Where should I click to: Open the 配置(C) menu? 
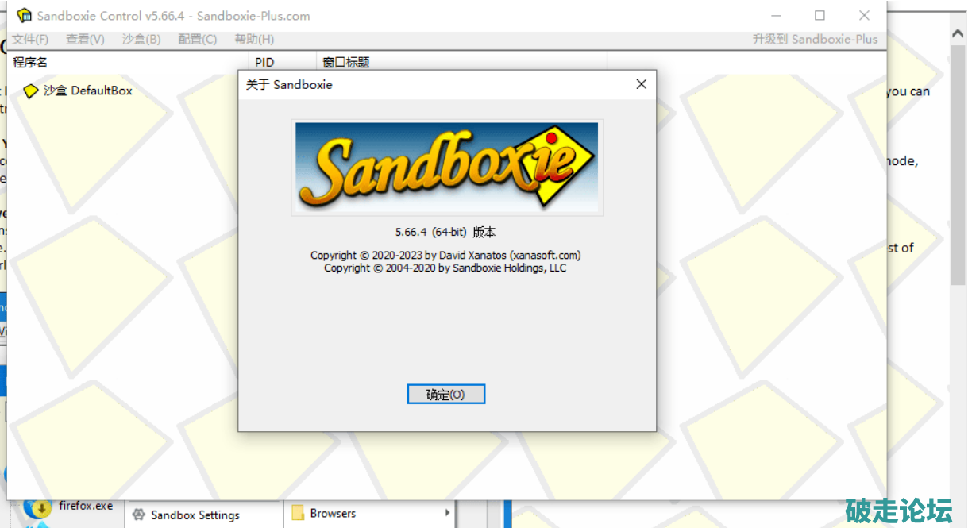coord(198,39)
